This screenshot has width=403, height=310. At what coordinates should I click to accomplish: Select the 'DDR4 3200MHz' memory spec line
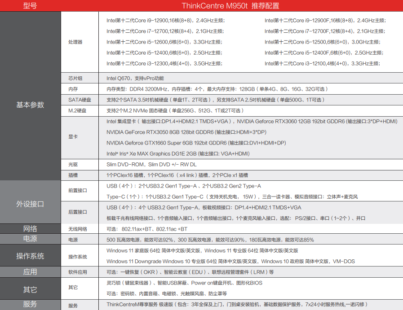point(217,89)
